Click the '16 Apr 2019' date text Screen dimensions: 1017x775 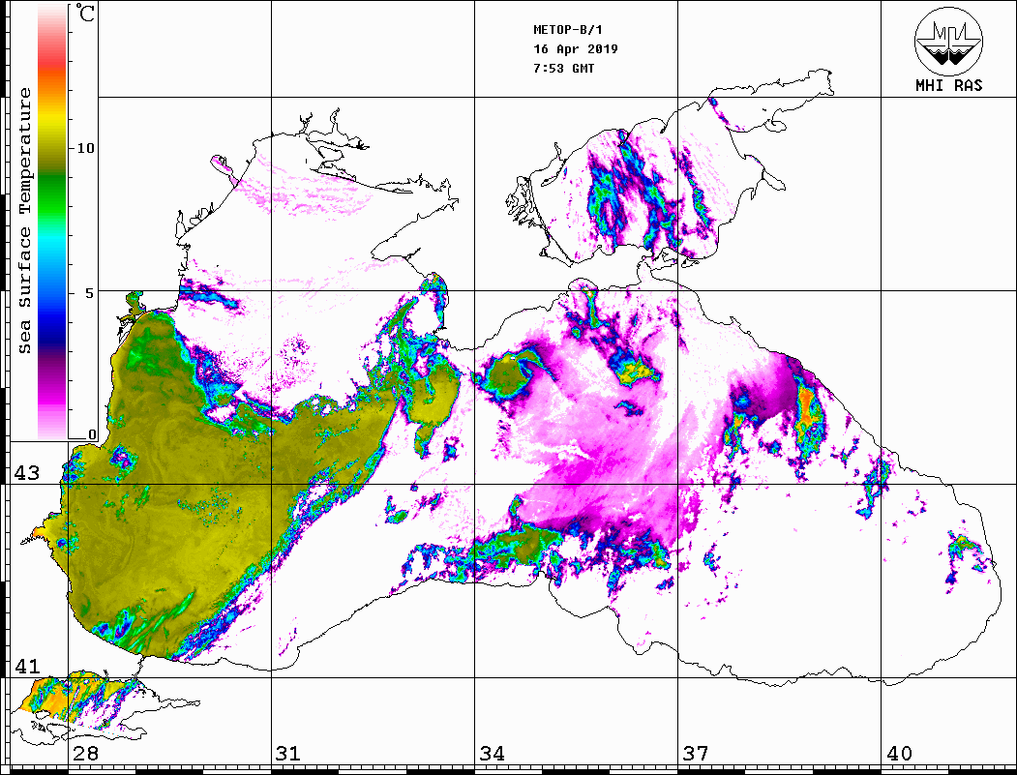[x=576, y=48]
